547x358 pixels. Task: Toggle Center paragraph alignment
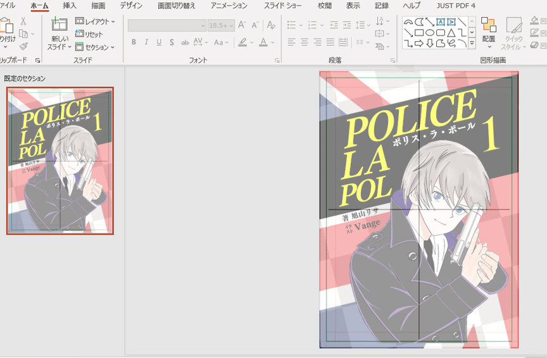[x=305, y=42]
